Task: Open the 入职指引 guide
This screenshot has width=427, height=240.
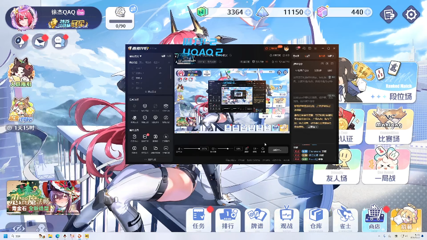Action: (x=21, y=73)
